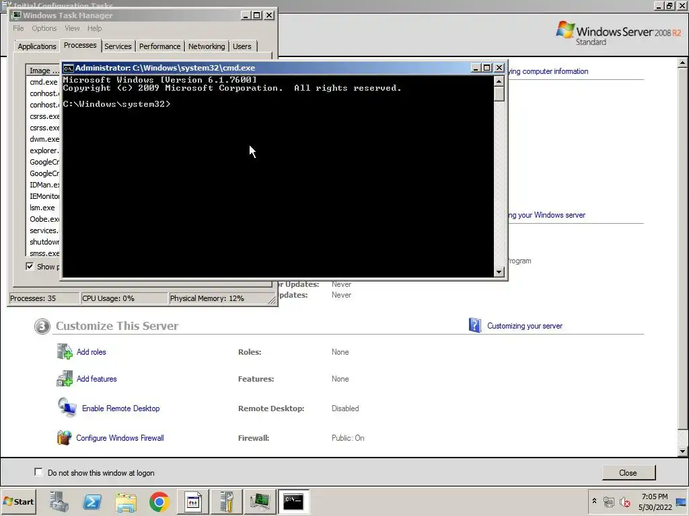Click the cmd window scrollbar down arrow

(x=499, y=272)
